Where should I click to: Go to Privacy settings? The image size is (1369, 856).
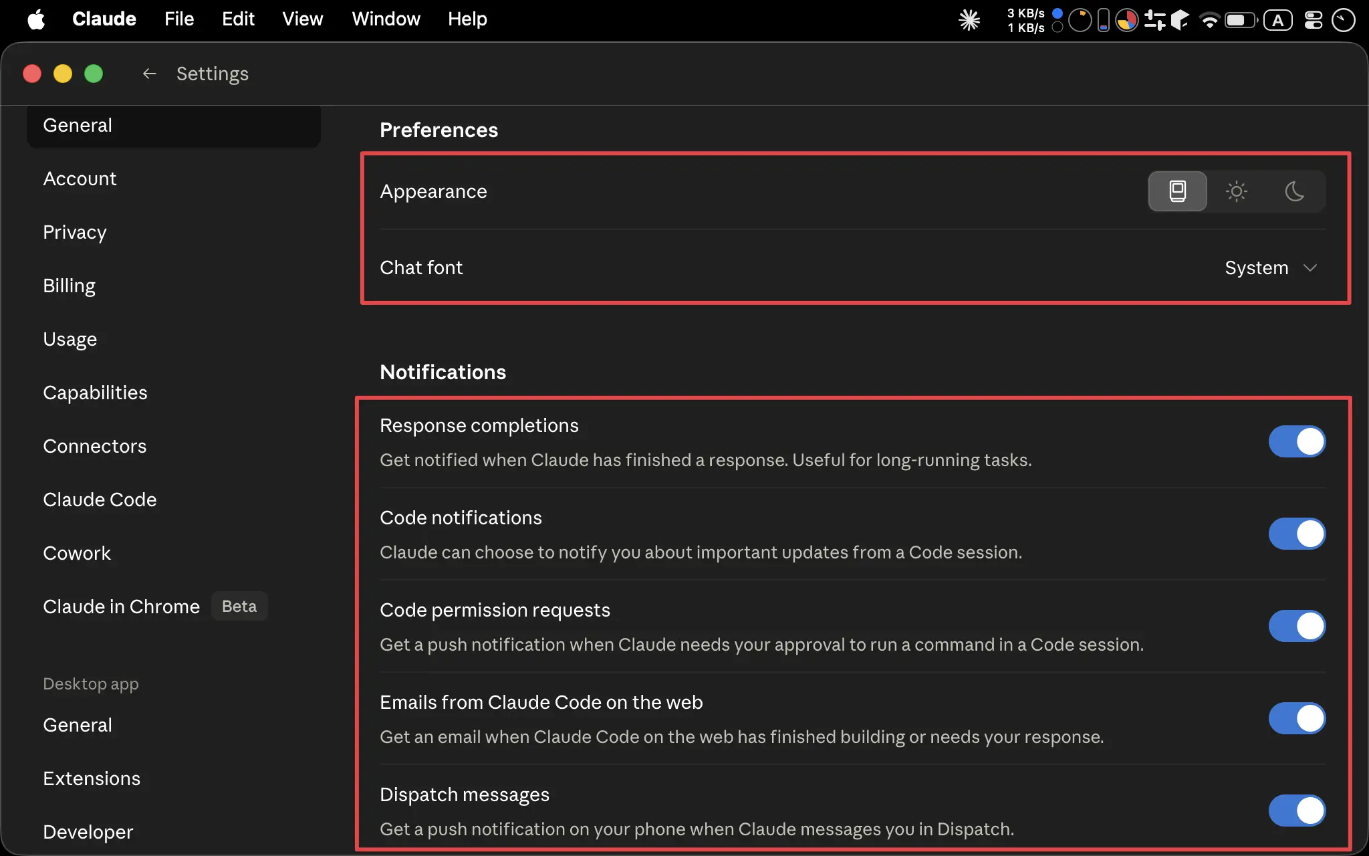click(174, 232)
